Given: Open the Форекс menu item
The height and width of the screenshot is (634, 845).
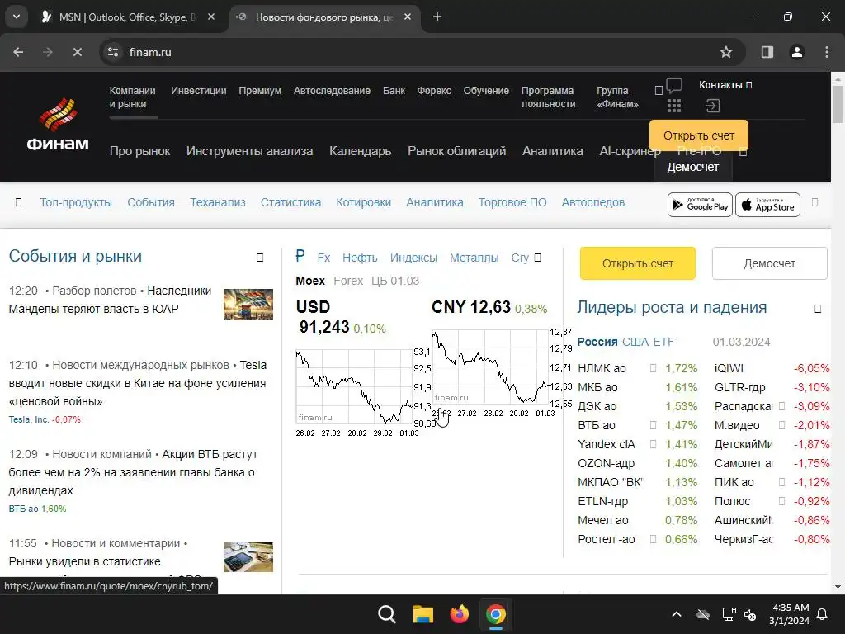Looking at the screenshot, I should [x=434, y=91].
